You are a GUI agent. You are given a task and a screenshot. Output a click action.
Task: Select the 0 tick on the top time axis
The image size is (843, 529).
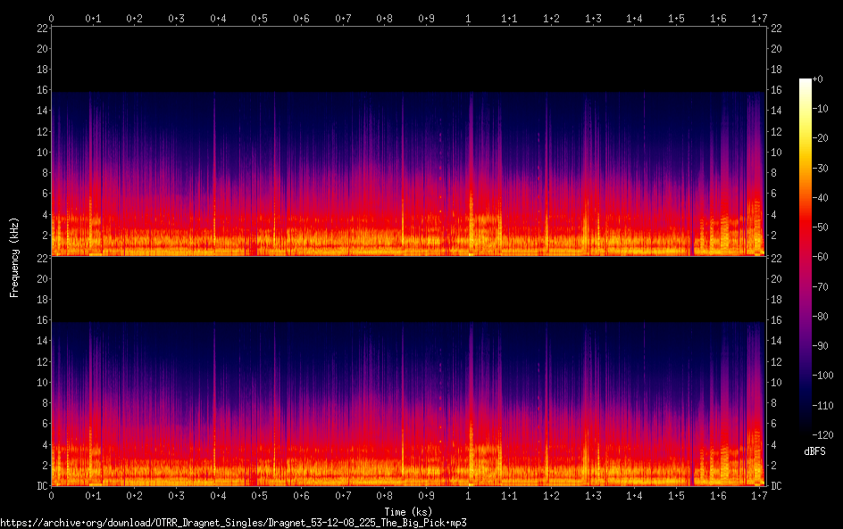point(52,17)
